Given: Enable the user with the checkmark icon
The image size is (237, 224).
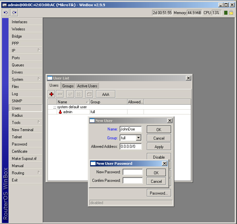Looking at the screenshot, I should (70, 94).
